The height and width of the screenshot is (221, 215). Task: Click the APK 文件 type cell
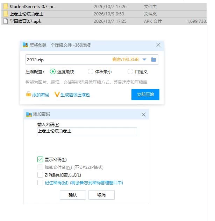tap(153, 21)
